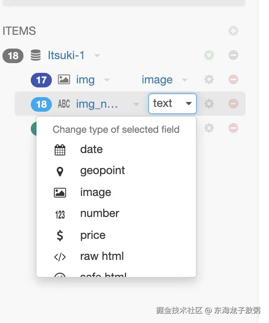Open the dropdown arrow beside img name
Viewport: 269px width, 323px height.
[x=107, y=80]
